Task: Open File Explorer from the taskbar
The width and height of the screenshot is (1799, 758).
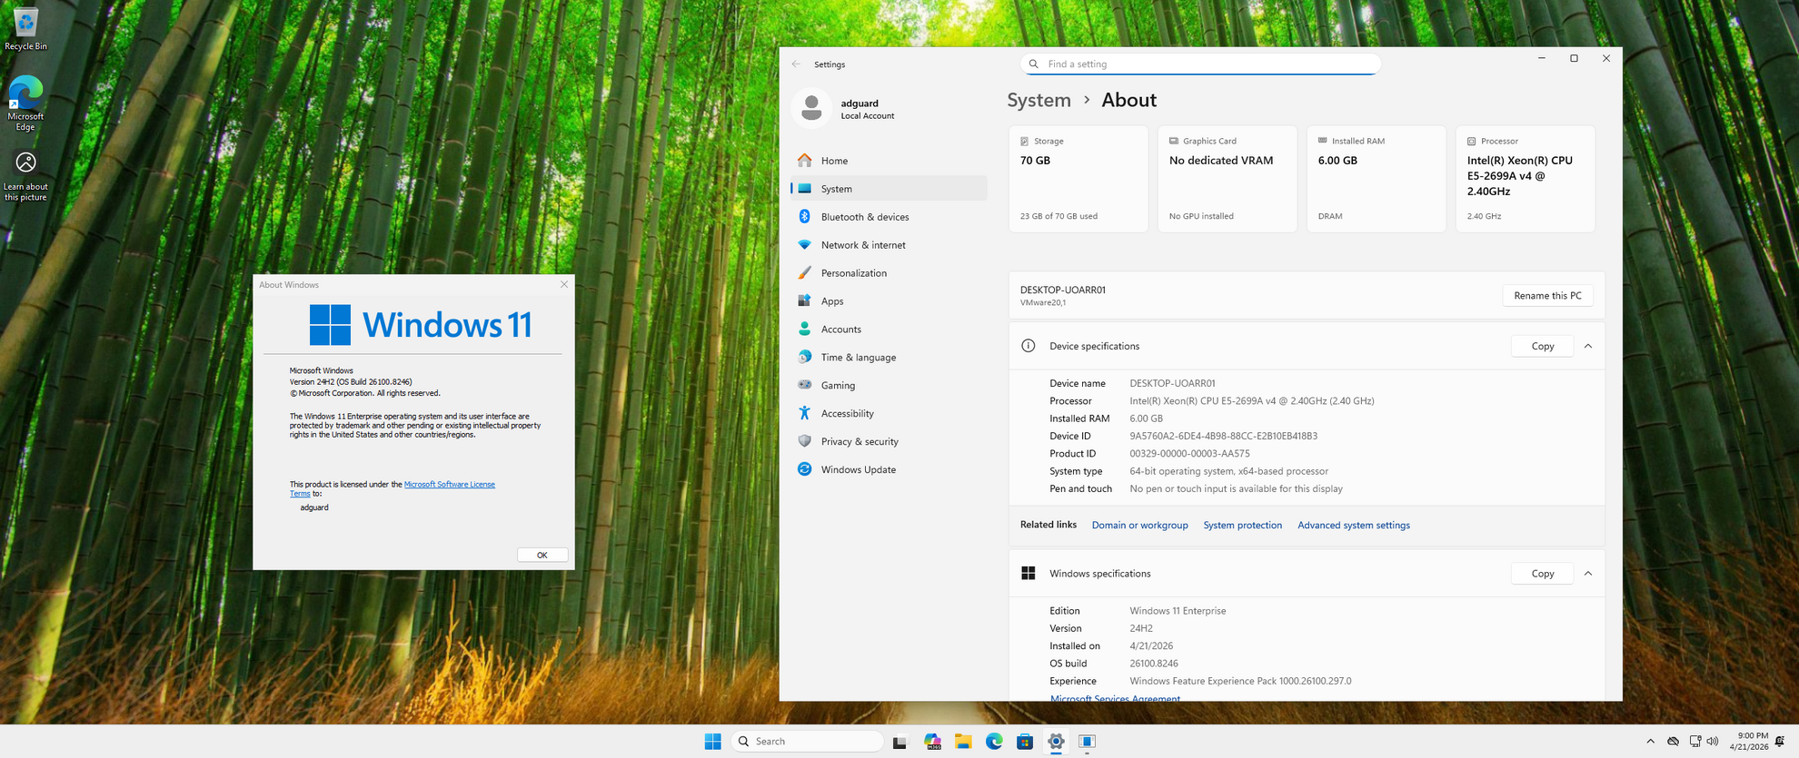Action: pyautogui.click(x=963, y=742)
